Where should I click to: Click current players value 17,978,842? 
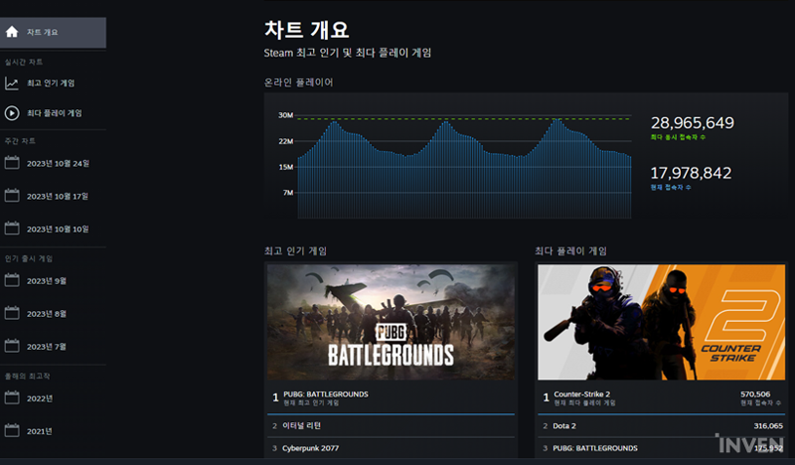pyautogui.click(x=691, y=173)
